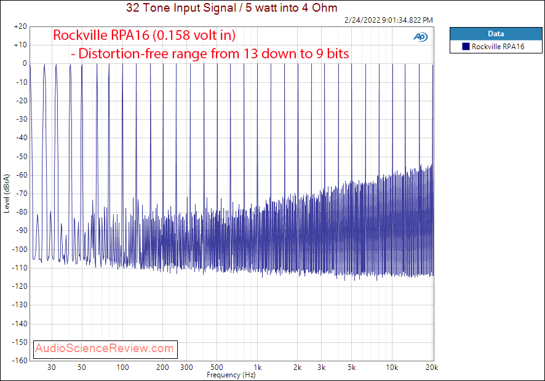
Task: Click the 500 frequency axis label
Action: [x=217, y=367]
